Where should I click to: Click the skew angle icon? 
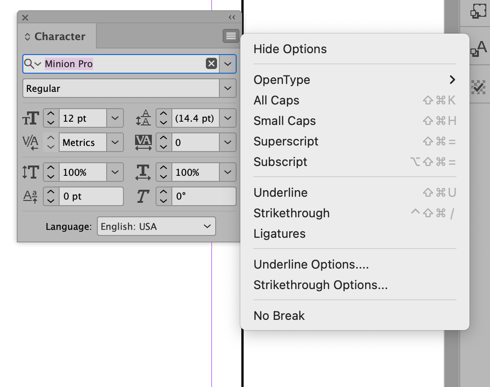pos(143,196)
